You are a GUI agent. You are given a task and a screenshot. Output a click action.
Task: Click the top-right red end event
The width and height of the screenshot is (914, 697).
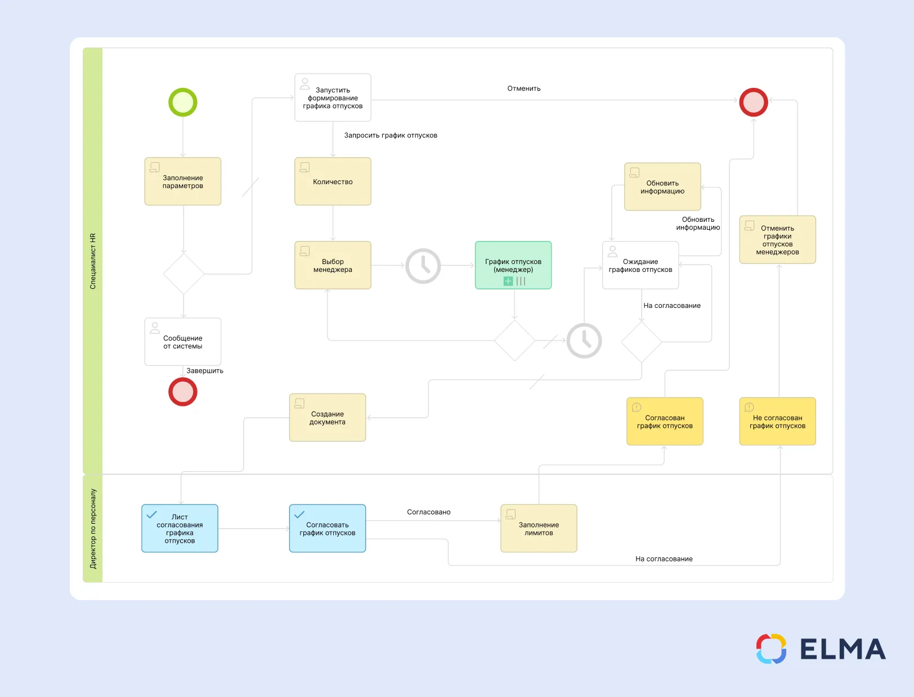pyautogui.click(x=754, y=102)
